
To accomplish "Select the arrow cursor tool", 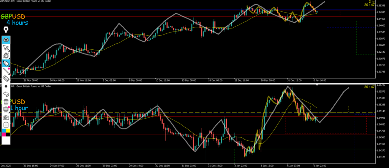I will coord(6,48).
